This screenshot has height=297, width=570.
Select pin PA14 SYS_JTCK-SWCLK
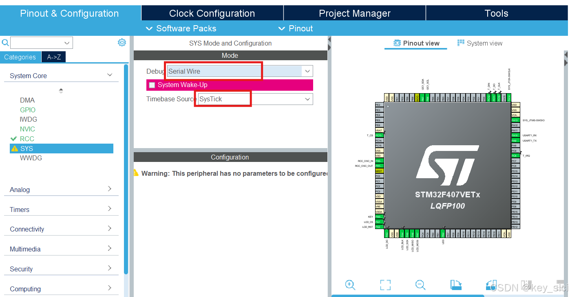509,98
